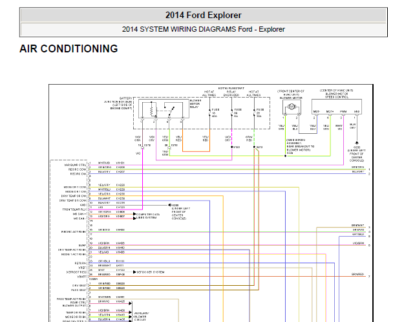Click the 'DEFROST REQ' pin label
Viewport: 393px width, 322px height.
76,272
